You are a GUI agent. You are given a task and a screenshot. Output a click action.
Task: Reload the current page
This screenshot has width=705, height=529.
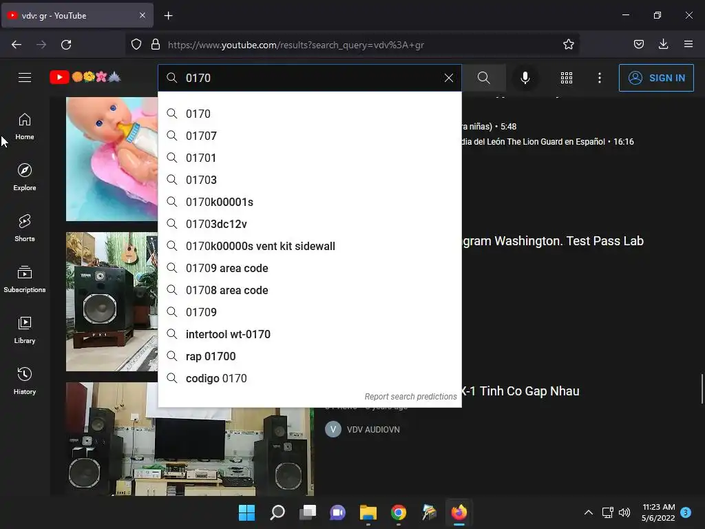click(x=66, y=45)
